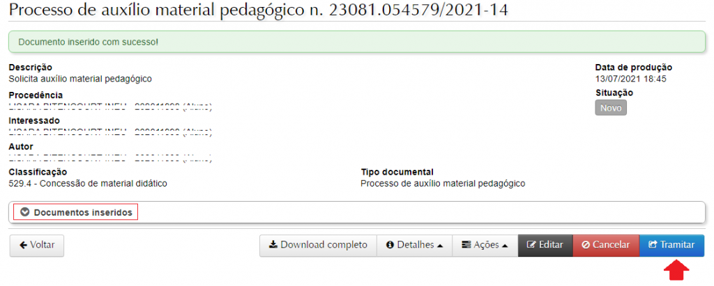Click the share icon on Tramitar
This screenshot has height=286, width=714.
coord(653,246)
